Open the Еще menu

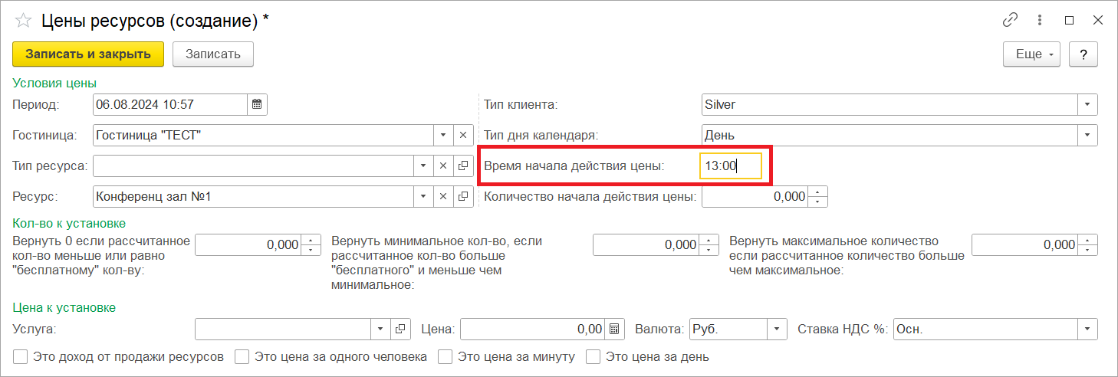click(1031, 54)
